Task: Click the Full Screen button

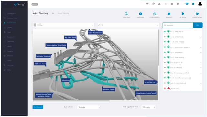Action: click(38, 107)
